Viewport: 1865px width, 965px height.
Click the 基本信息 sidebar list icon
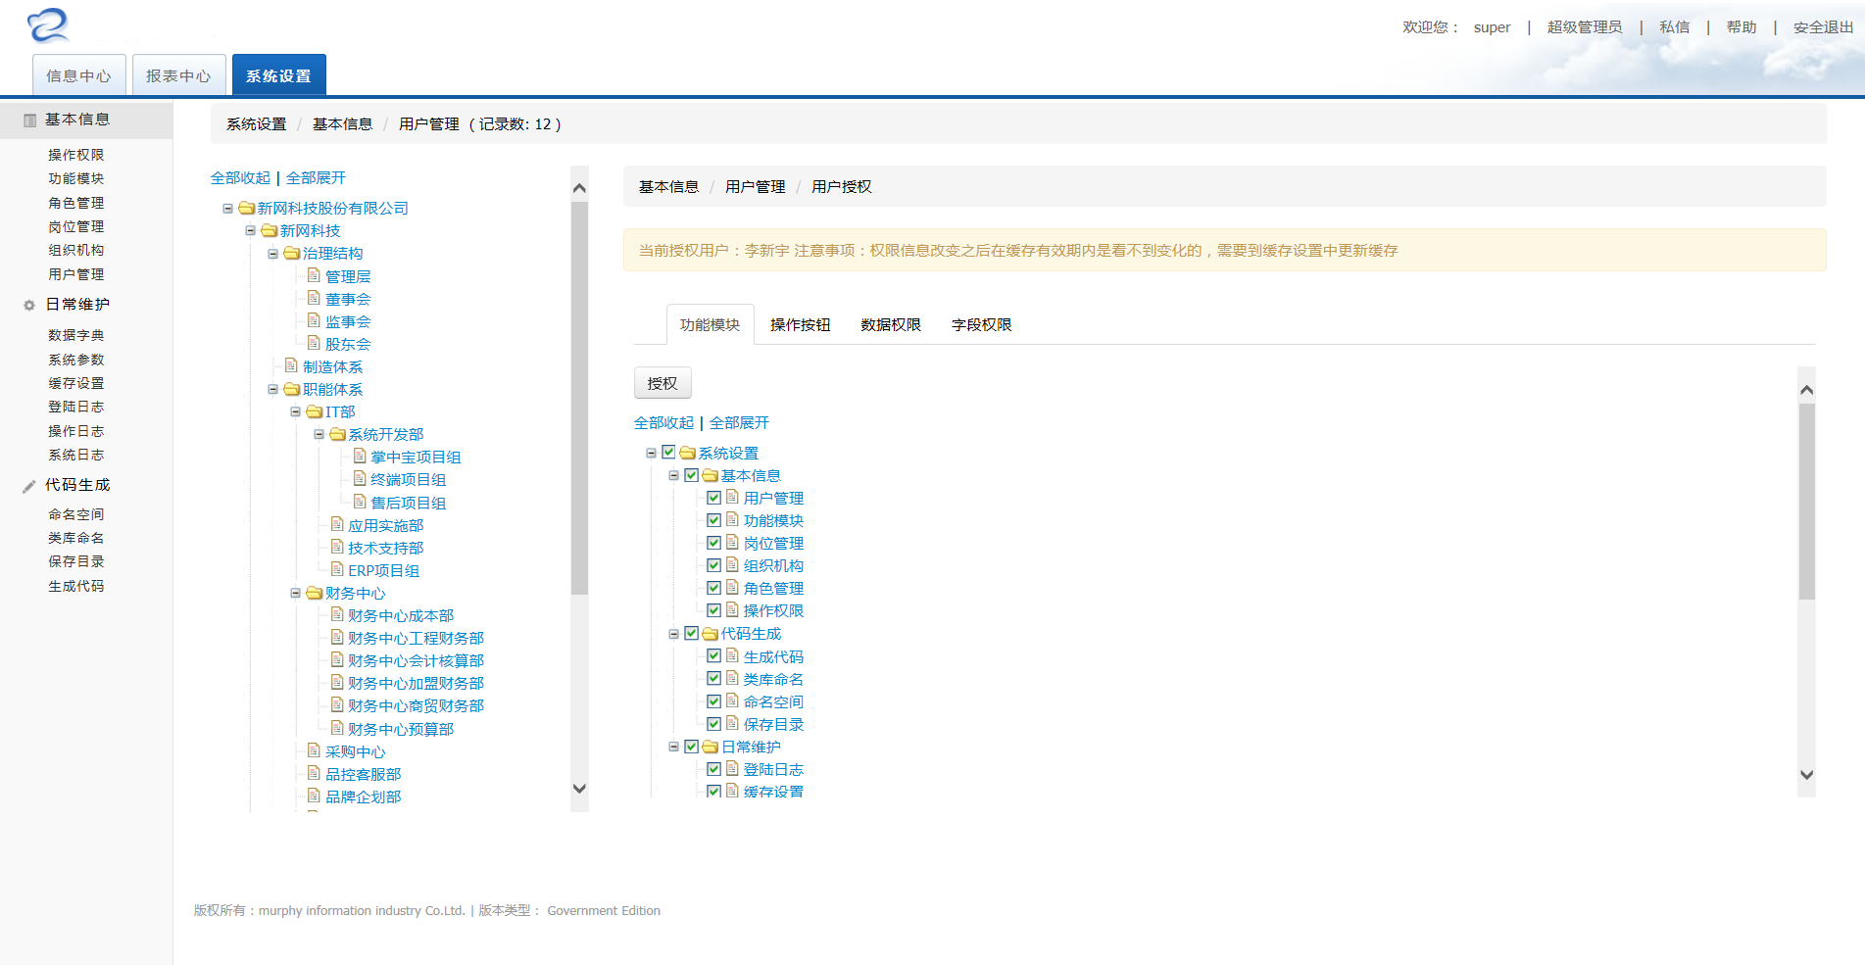coord(29,121)
